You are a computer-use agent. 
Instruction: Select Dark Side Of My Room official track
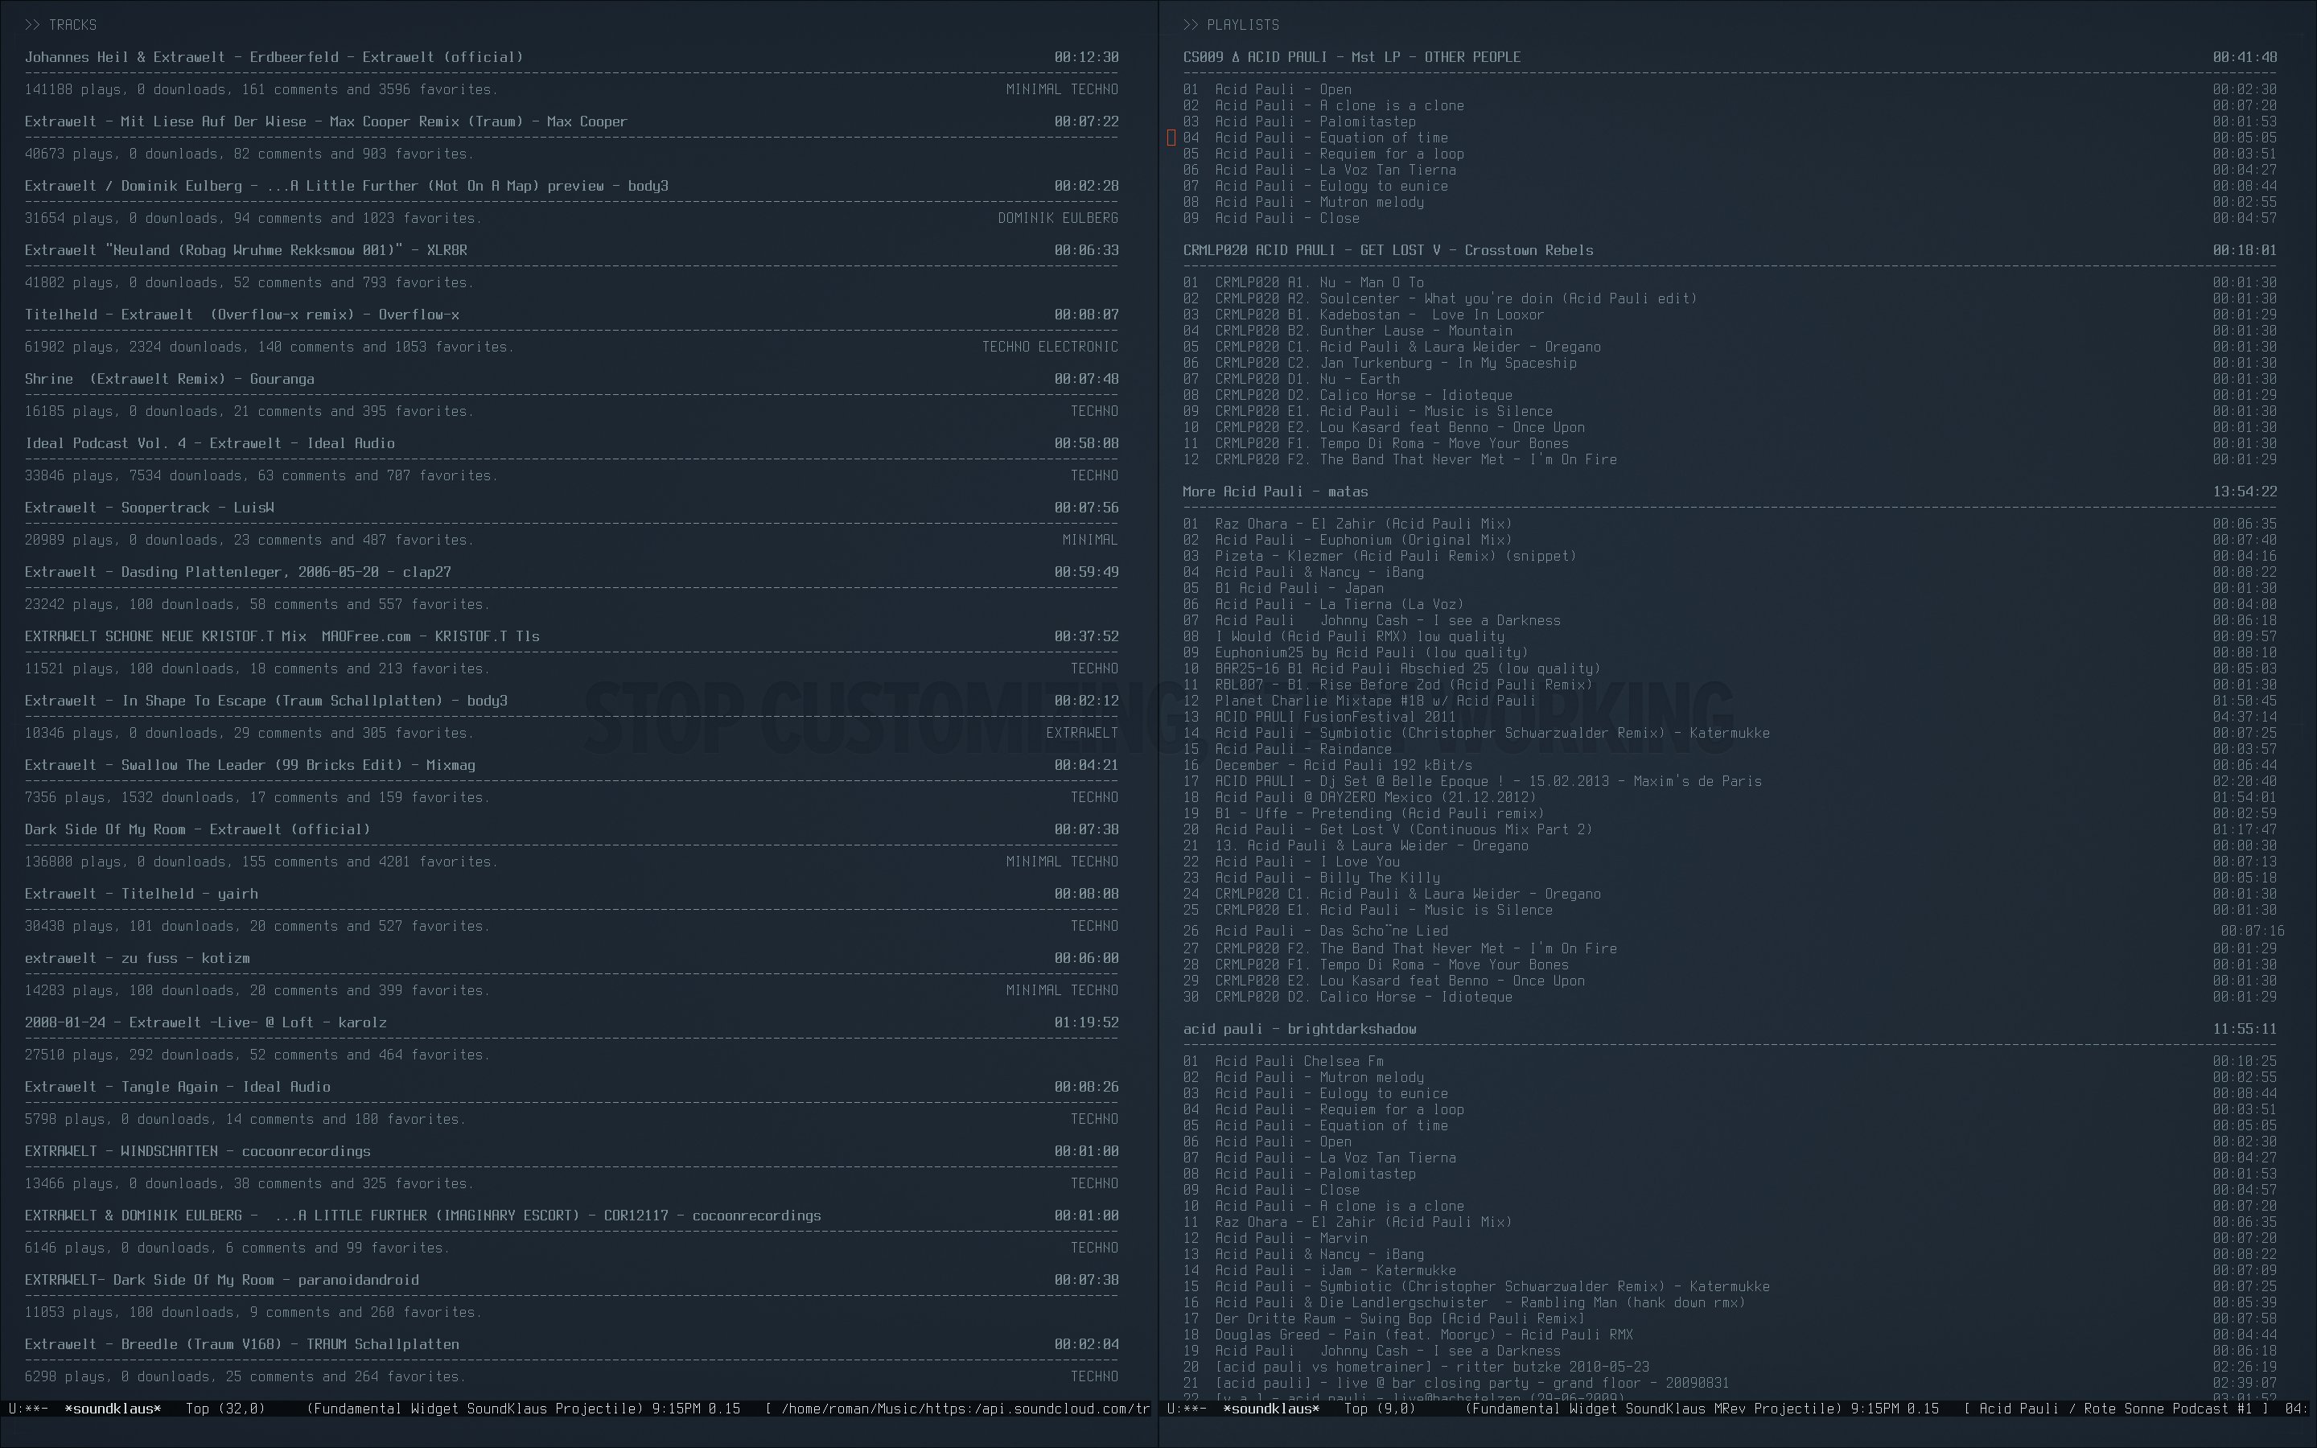[x=197, y=829]
